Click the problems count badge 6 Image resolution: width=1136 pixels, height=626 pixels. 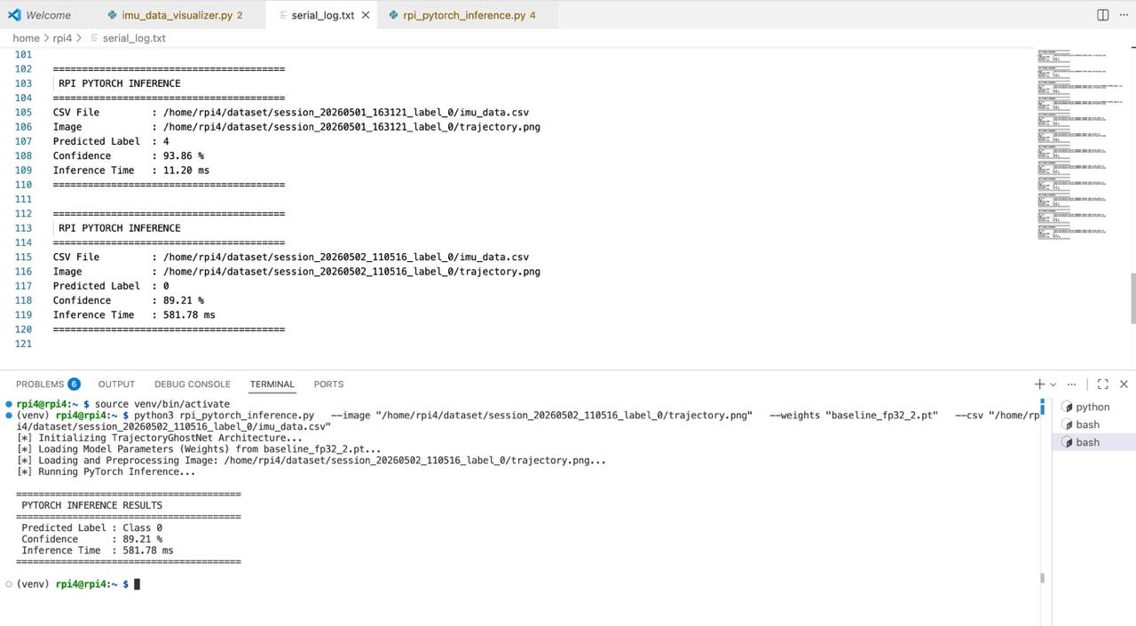(x=74, y=384)
